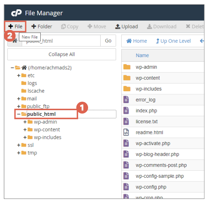Sort by the Name column header
The height and width of the screenshot is (203, 208).
[142, 55]
